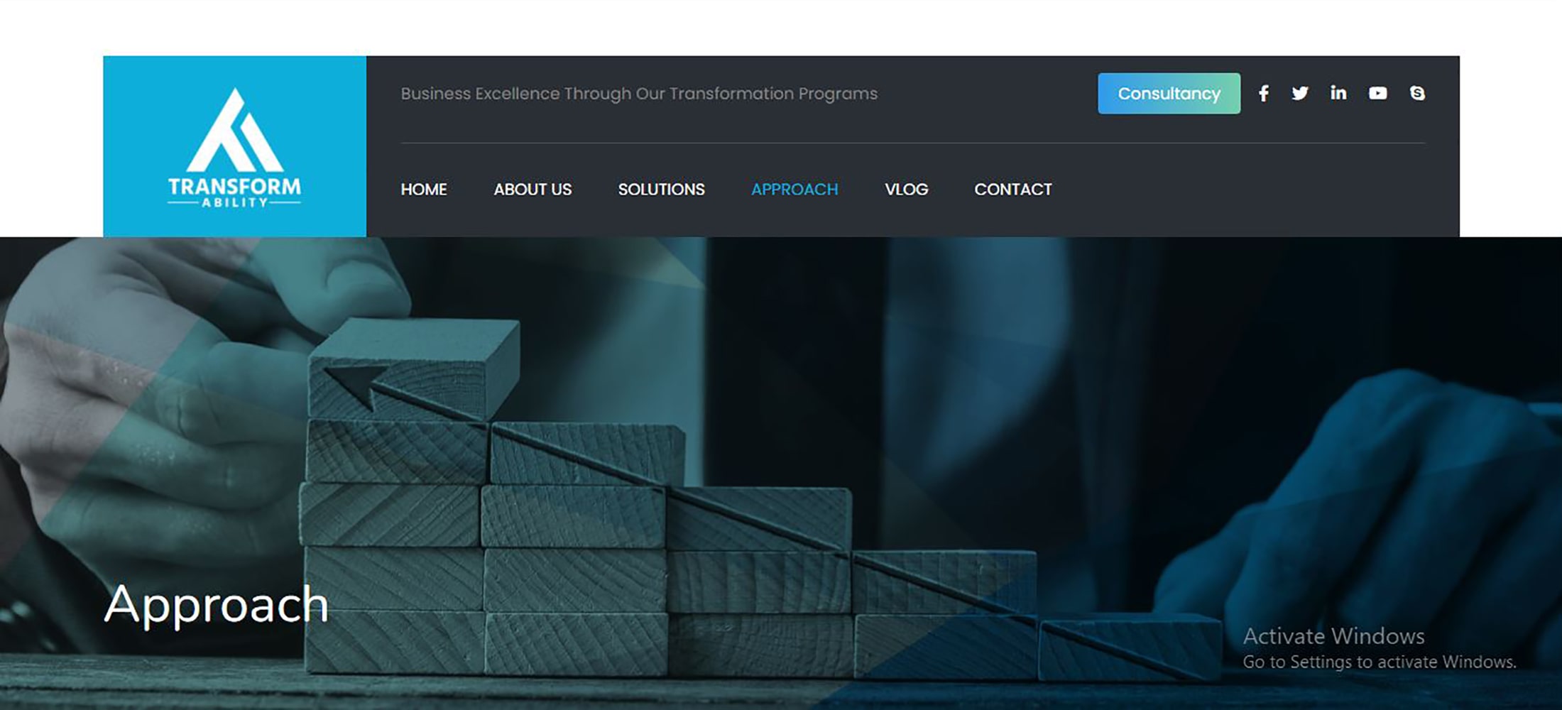
Task: Click the highlighted Approach nav item
Action: point(794,190)
